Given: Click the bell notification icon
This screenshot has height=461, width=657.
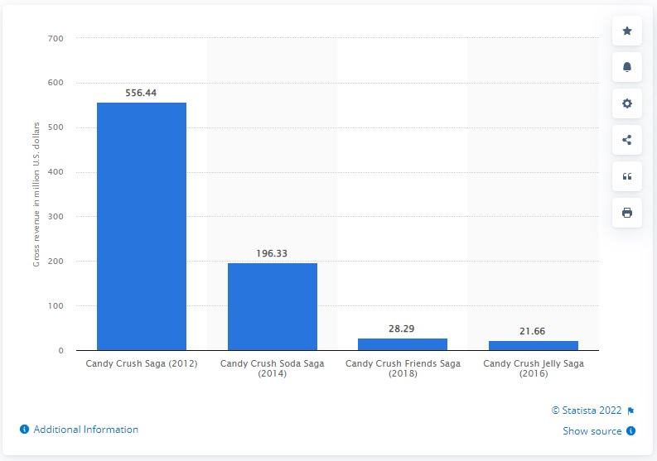Looking at the screenshot, I should pyautogui.click(x=627, y=67).
